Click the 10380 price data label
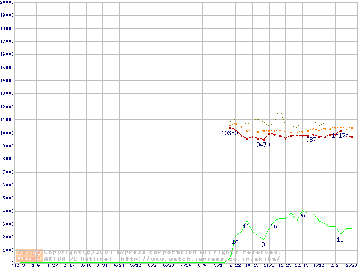This screenshot has height=268, width=358. coord(229,133)
